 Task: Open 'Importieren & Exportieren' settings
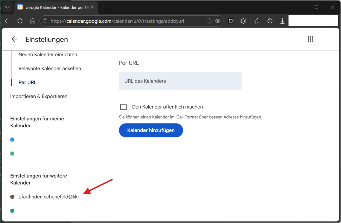coord(39,97)
